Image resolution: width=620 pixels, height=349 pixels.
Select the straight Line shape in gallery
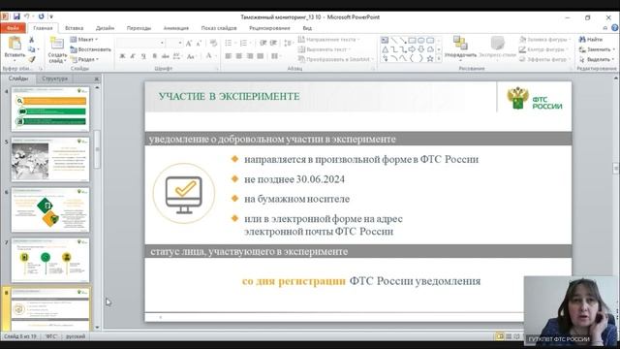(x=394, y=41)
